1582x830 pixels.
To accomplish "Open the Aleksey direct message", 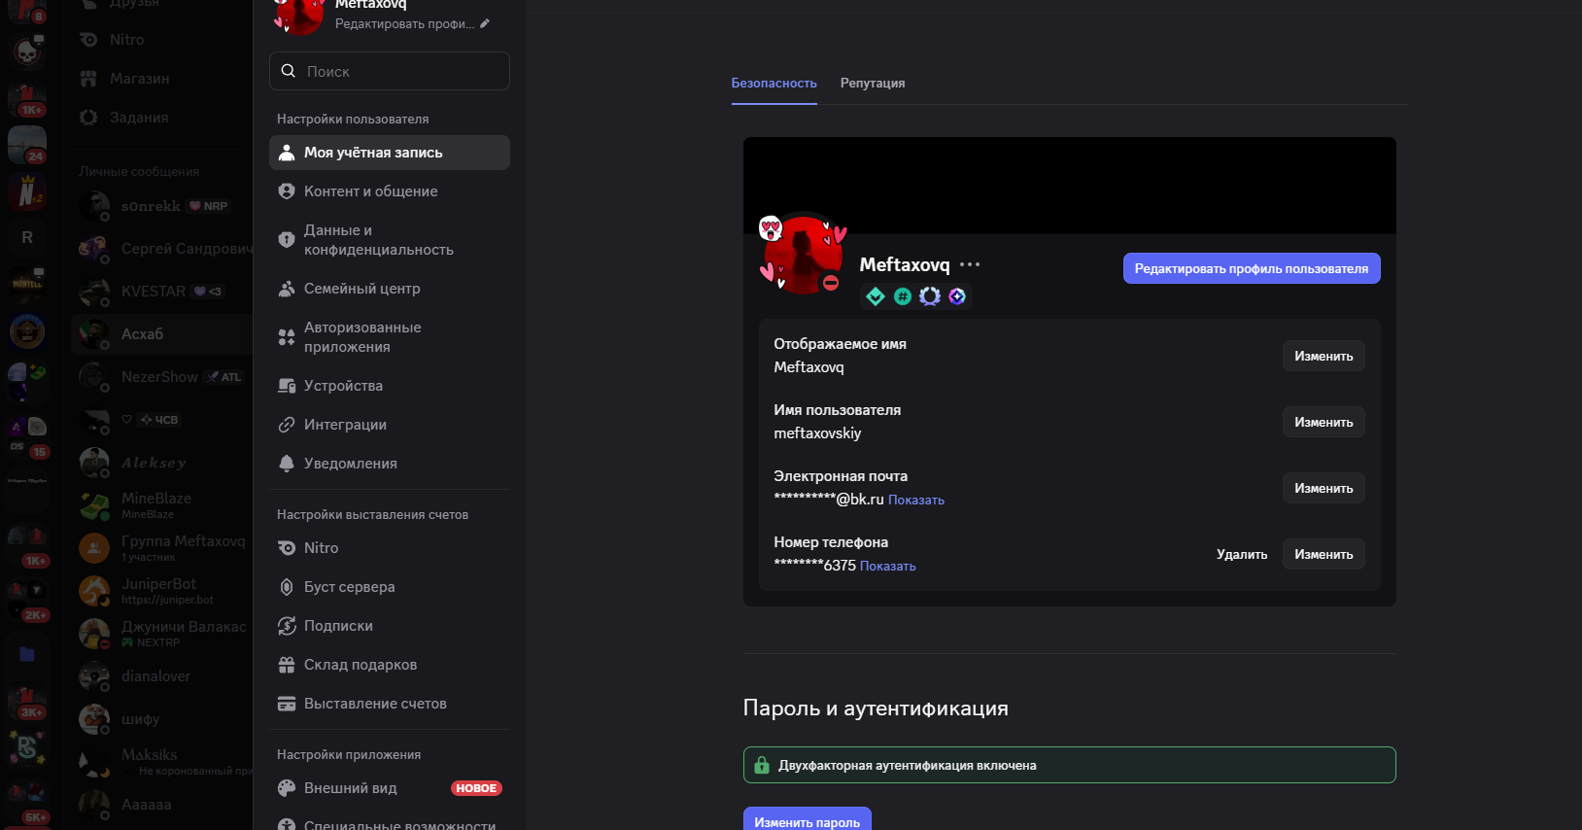I will 161,463.
